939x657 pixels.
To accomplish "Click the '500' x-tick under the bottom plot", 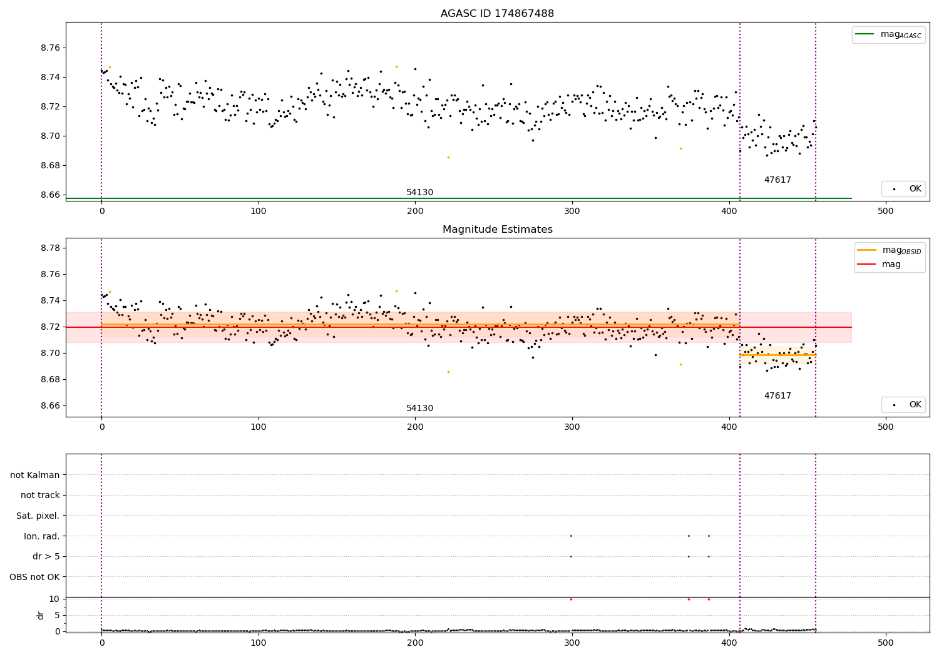I will point(886,643).
